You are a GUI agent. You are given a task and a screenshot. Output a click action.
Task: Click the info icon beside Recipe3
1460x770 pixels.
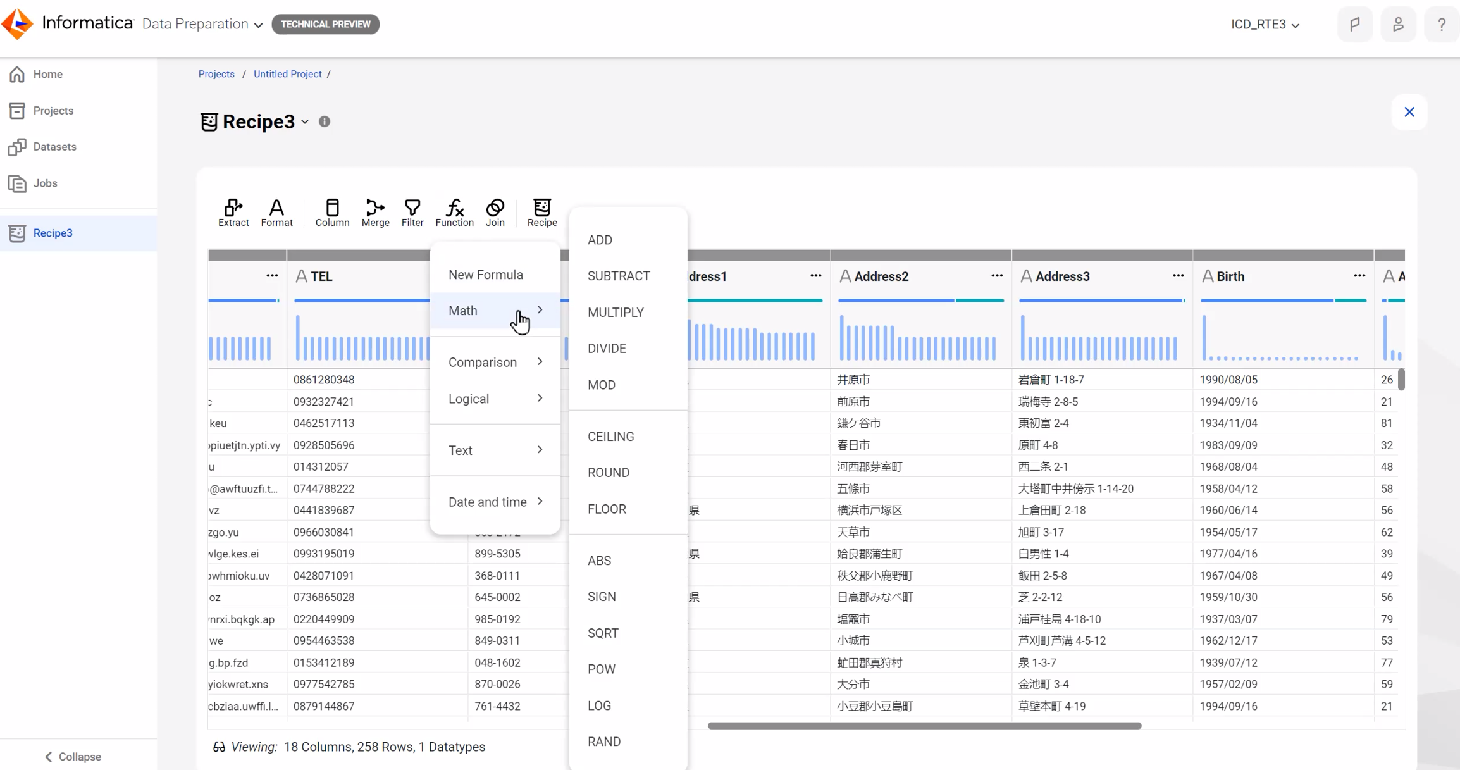pyautogui.click(x=325, y=121)
